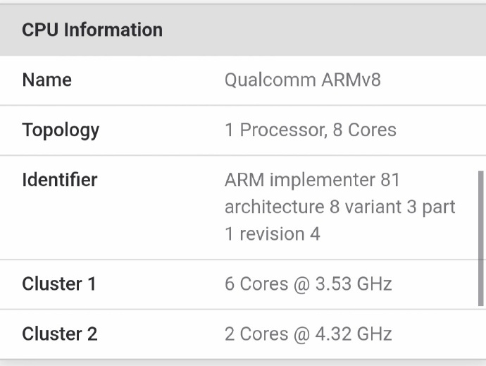
Task: Select the Cluster 1 row label
Action: [x=59, y=283]
